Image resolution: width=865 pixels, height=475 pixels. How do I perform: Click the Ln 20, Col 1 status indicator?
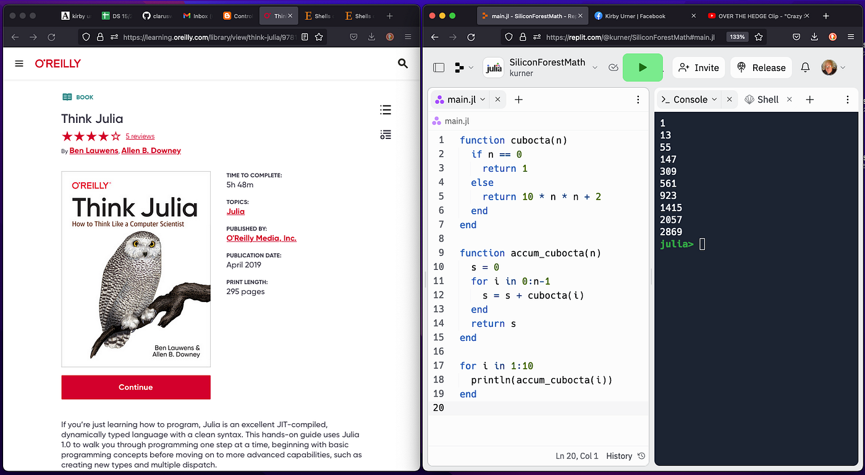[x=577, y=456]
